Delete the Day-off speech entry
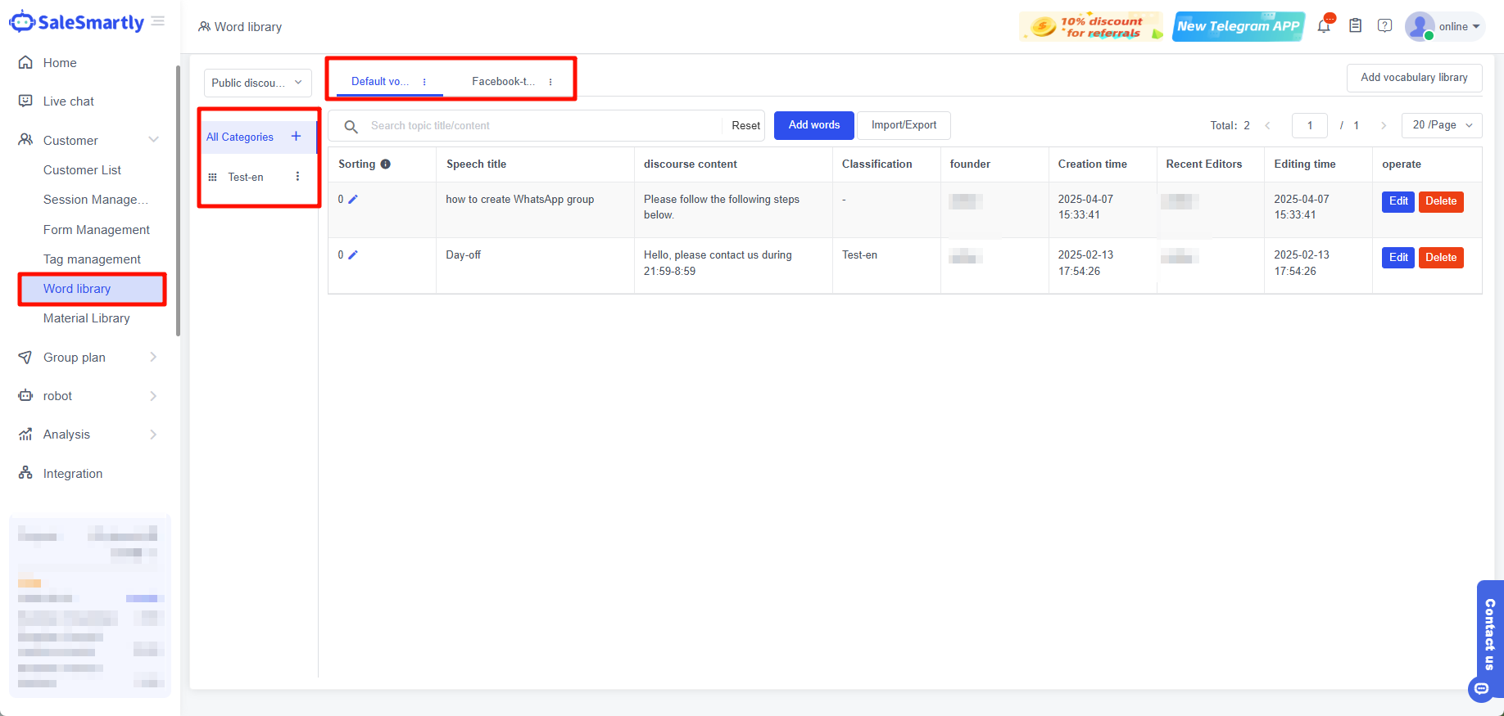The image size is (1504, 716). pos(1440,258)
